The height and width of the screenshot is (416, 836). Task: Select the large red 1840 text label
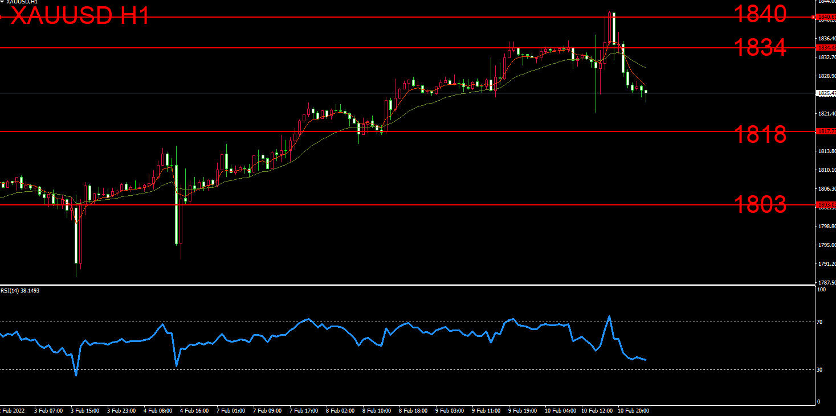point(760,14)
